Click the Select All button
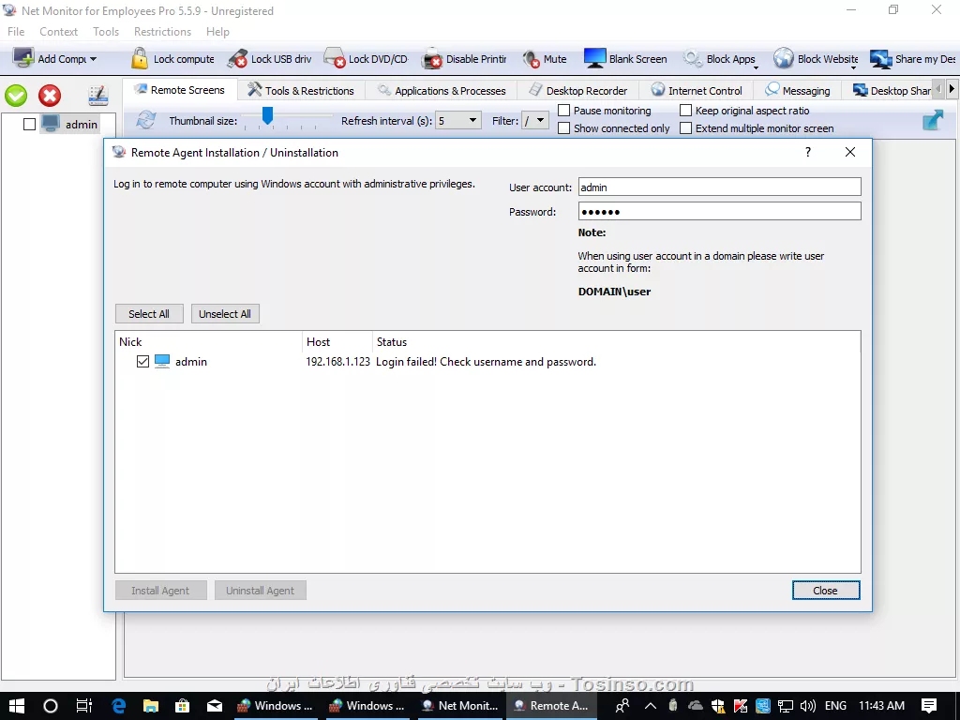 click(149, 313)
